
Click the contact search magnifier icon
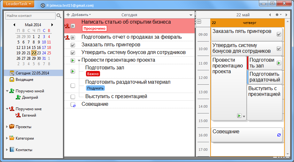59,16
